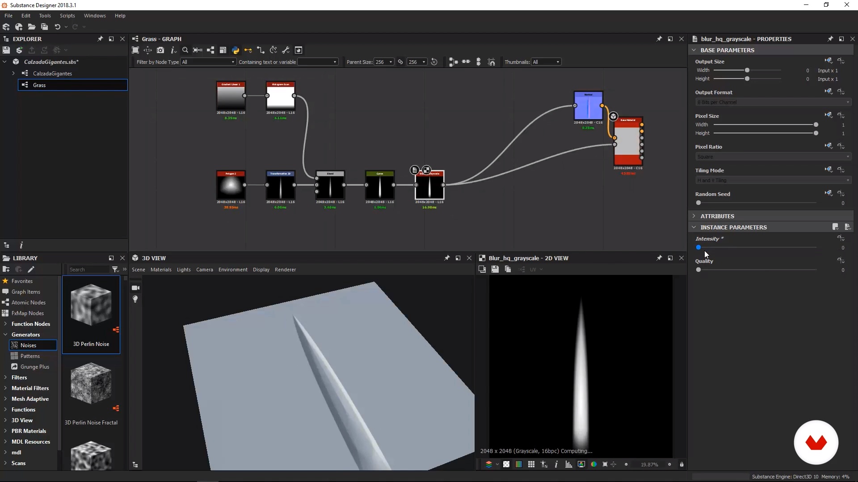Click the magnifier search icon in graph toolbar
The image size is (858, 482).
[x=185, y=50]
